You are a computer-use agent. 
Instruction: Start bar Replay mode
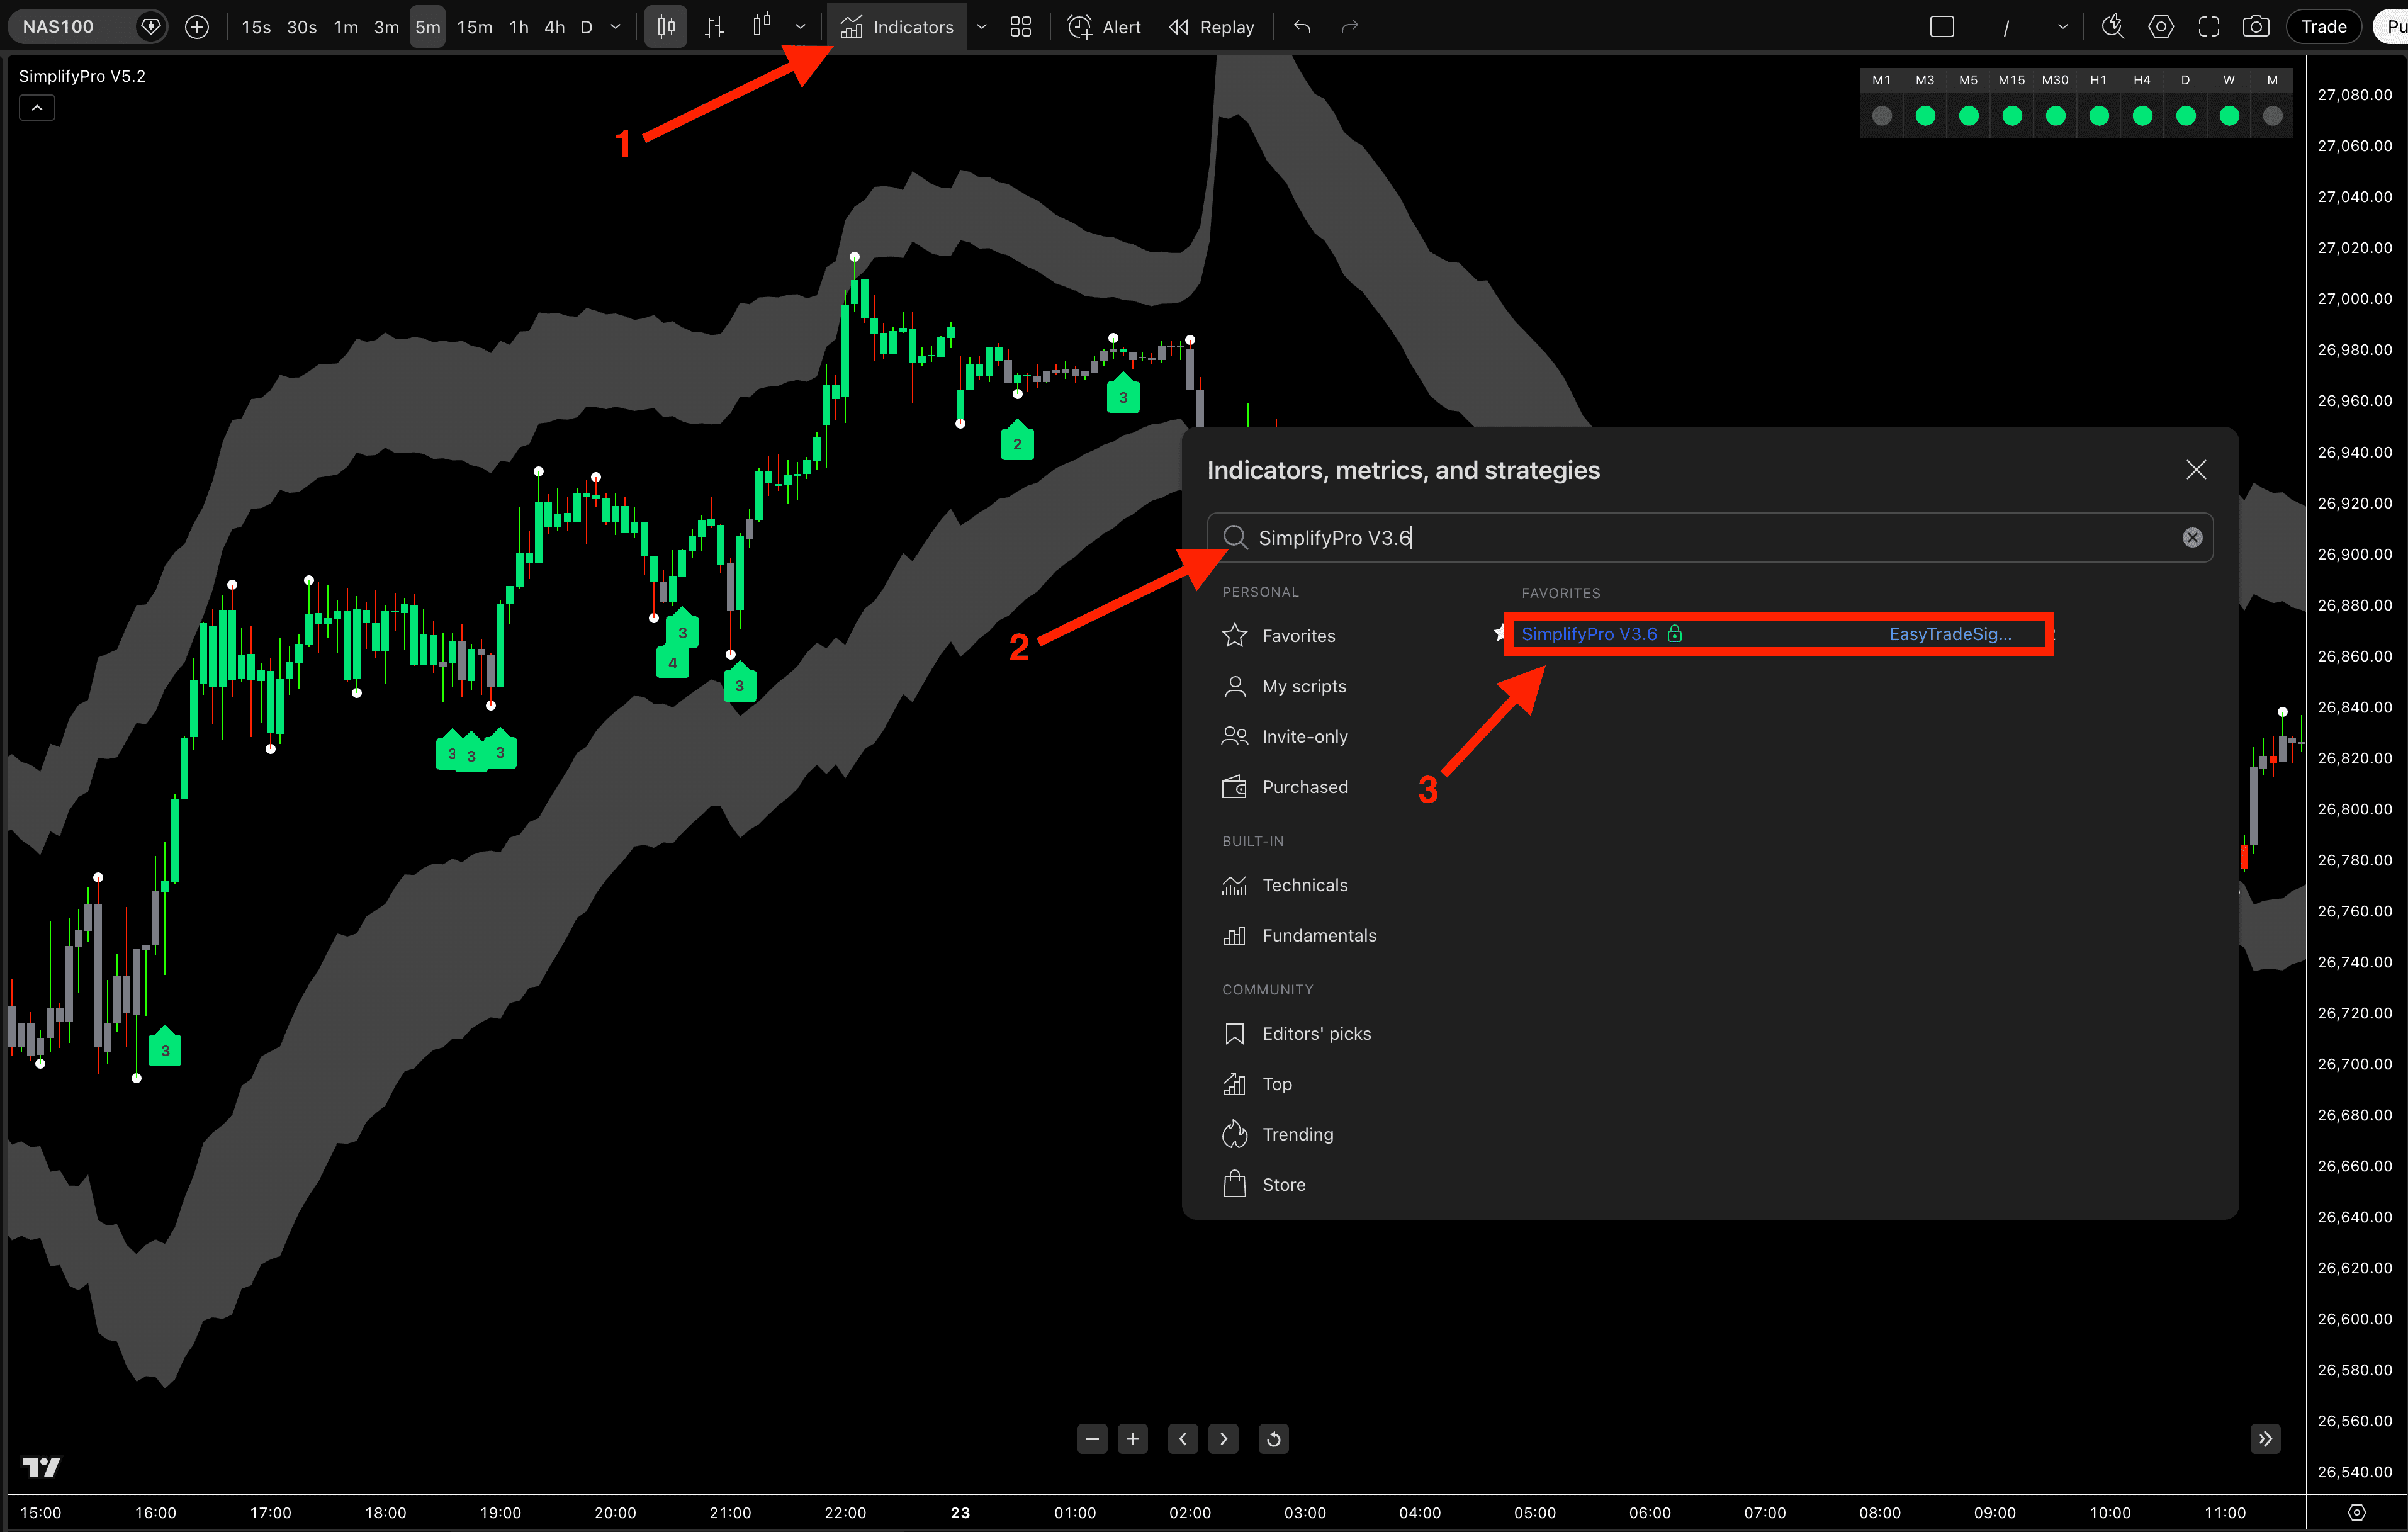pos(1211,27)
